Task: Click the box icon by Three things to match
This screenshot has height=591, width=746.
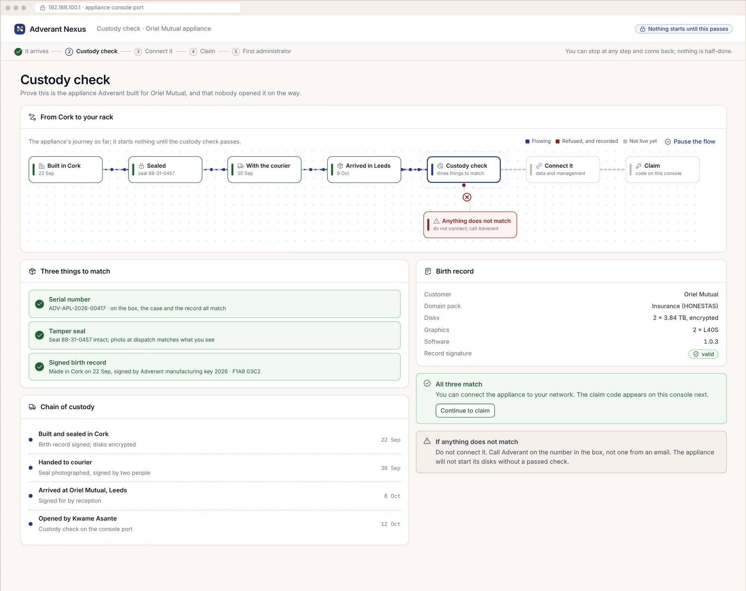Action: (x=32, y=271)
